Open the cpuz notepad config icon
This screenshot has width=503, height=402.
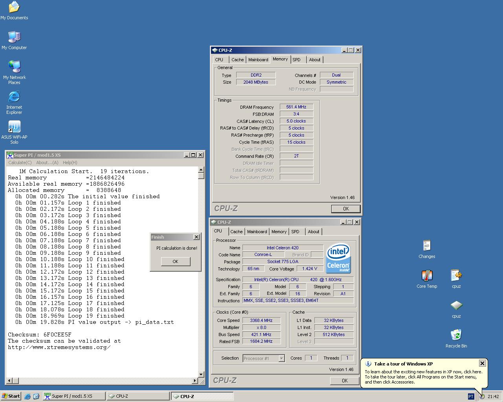coord(456,279)
